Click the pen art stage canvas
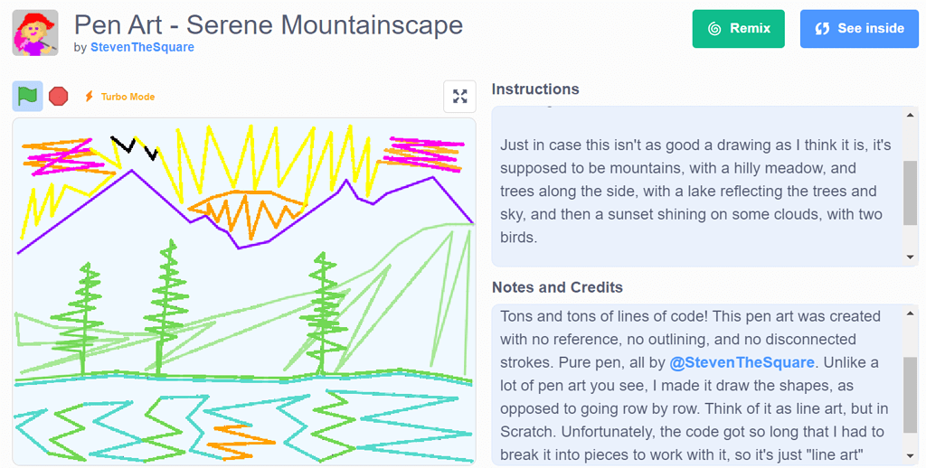This screenshot has width=926, height=468. click(244, 292)
